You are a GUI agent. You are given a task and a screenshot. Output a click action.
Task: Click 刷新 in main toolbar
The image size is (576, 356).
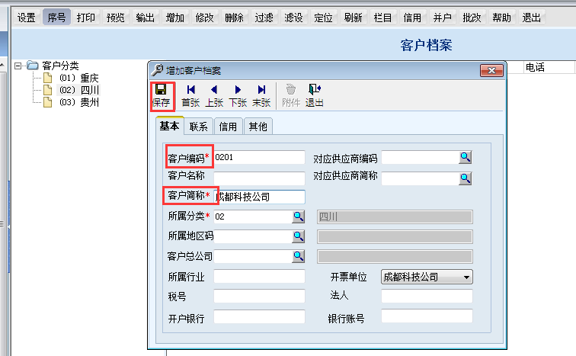point(353,18)
